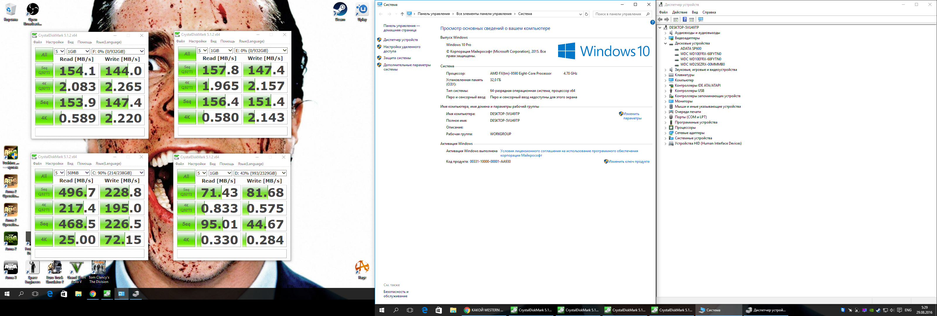Click the blue help icon in Device Manager toolbar
The width and height of the screenshot is (937, 316).
point(685,20)
